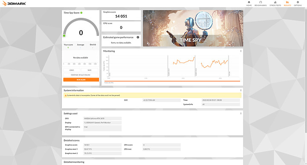Click the orange Run Again button
This screenshot has width=307, height=165.
coord(81,80)
